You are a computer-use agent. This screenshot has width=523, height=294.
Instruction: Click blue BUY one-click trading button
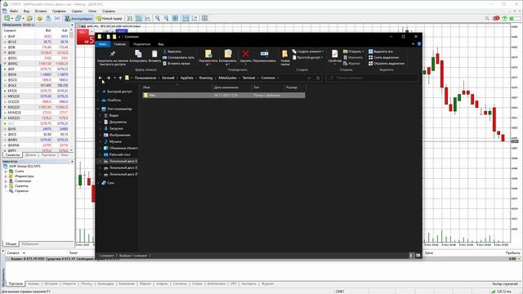point(122,31)
